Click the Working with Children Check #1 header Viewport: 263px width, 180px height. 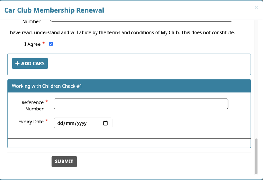click(x=129, y=86)
